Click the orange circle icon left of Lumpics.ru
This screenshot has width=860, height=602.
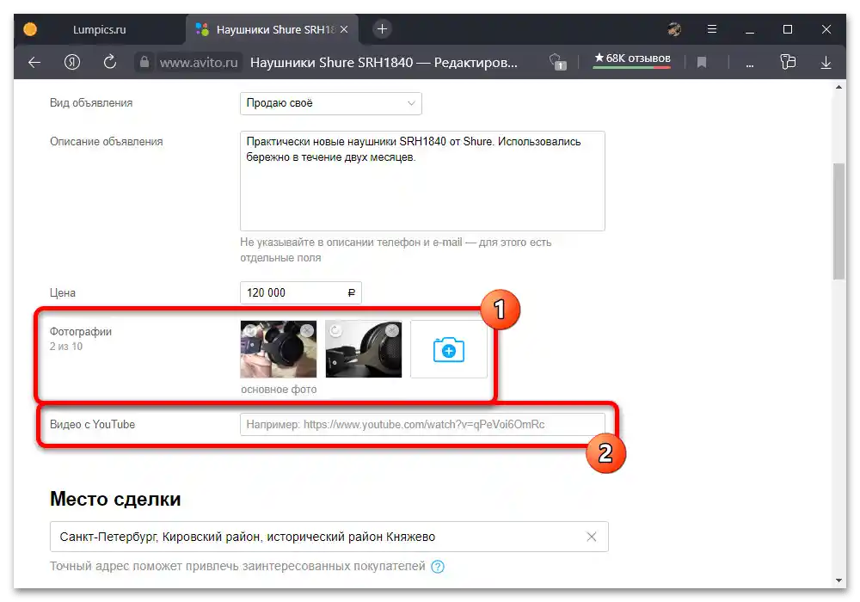pos(30,29)
